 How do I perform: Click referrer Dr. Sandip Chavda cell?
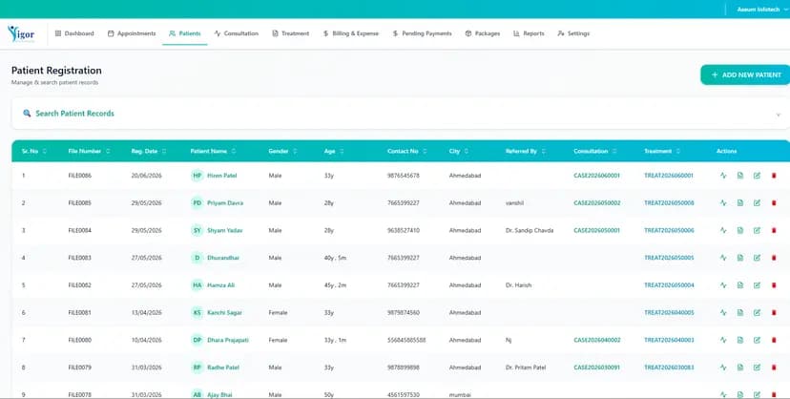pyautogui.click(x=530, y=230)
